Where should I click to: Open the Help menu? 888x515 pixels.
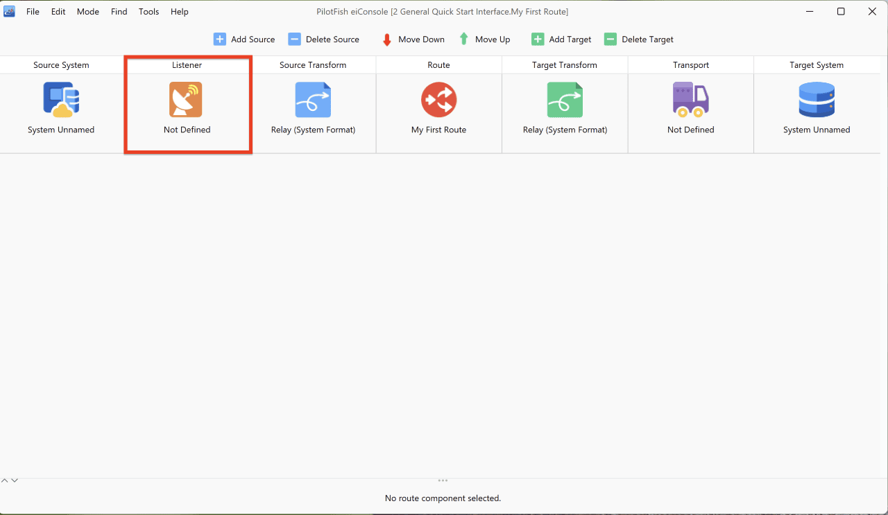click(180, 12)
